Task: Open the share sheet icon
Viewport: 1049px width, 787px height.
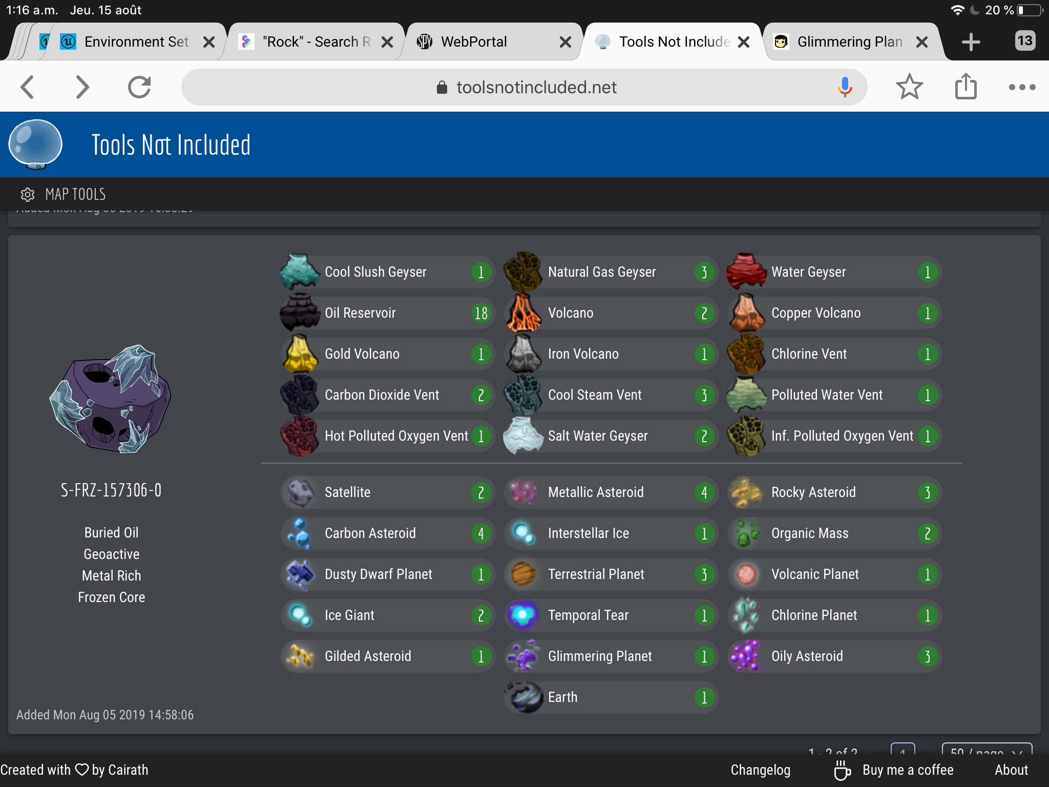Action: [x=966, y=87]
